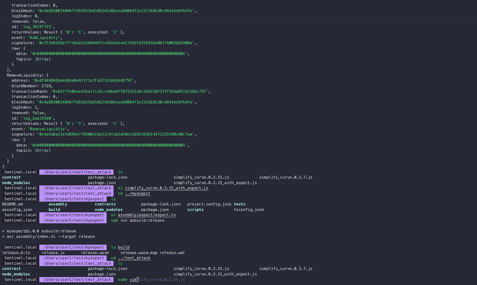Click the contracts directory name

pos(105,204)
